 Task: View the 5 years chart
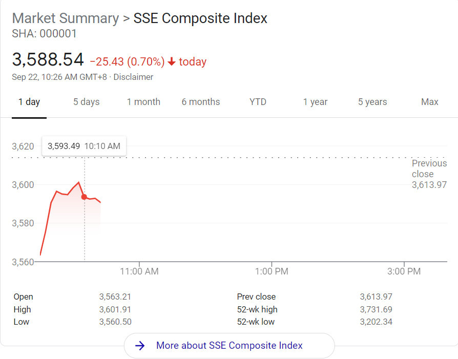click(372, 102)
